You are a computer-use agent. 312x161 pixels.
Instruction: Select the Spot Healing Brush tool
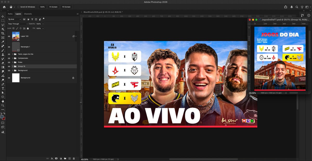pyautogui.click(x=3, y=46)
